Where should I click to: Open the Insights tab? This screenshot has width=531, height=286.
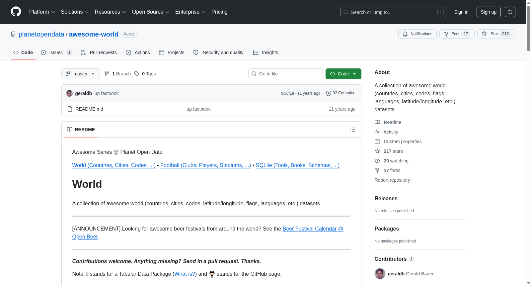[x=265, y=52]
